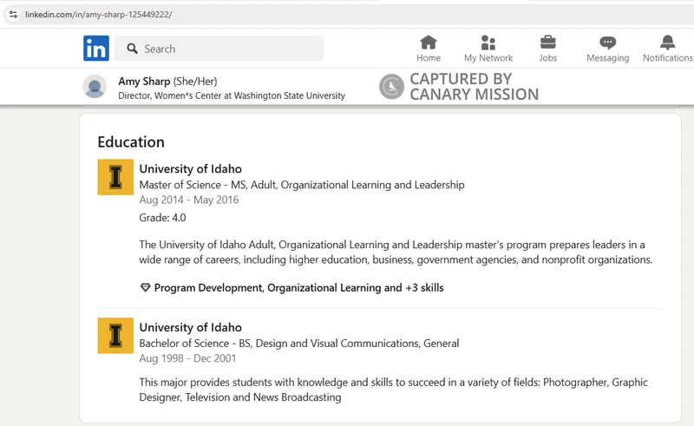Click the site info icon in address bar
The width and height of the screenshot is (694, 426).
13,14
